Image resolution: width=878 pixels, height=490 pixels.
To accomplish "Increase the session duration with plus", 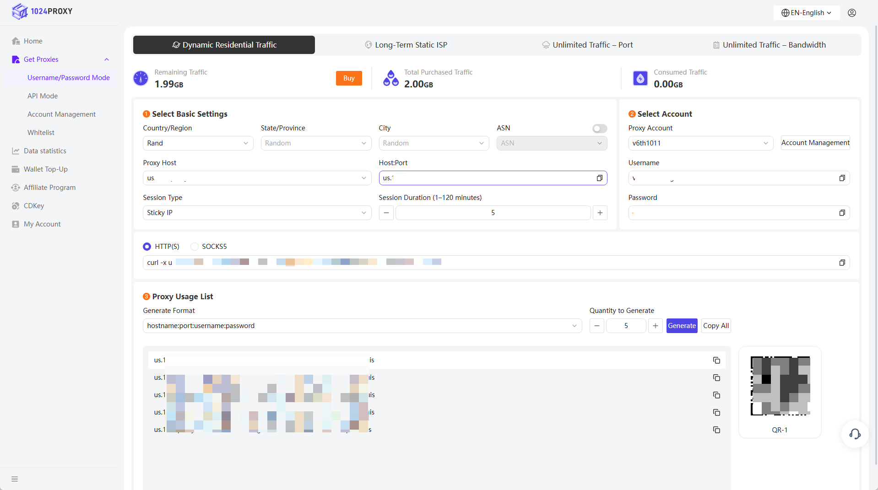I will coord(600,213).
